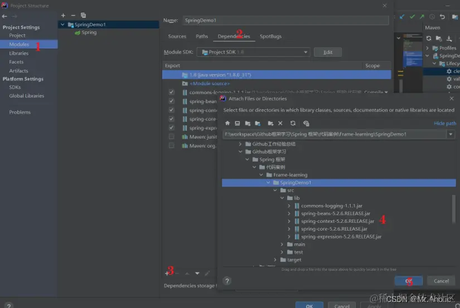
Task: Expand Profiles node in Maven panel
Action: click(x=428, y=48)
